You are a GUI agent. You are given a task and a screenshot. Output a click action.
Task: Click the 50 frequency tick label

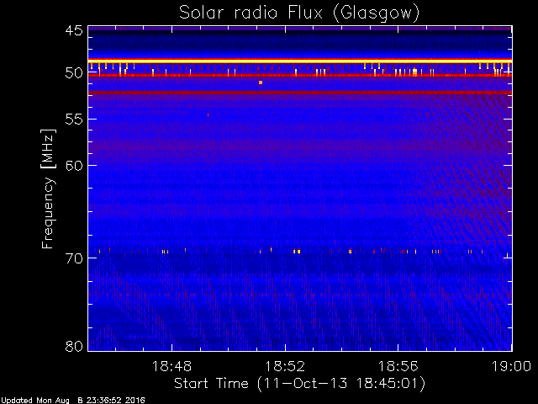click(x=74, y=73)
